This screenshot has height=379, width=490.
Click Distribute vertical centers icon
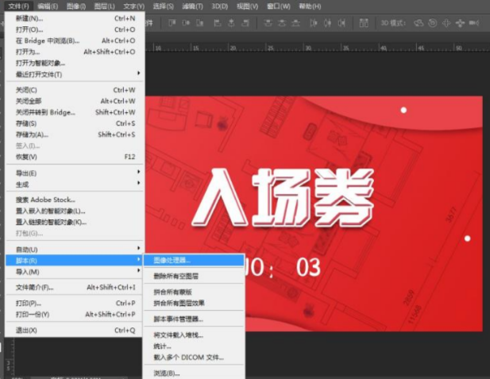(x=282, y=23)
